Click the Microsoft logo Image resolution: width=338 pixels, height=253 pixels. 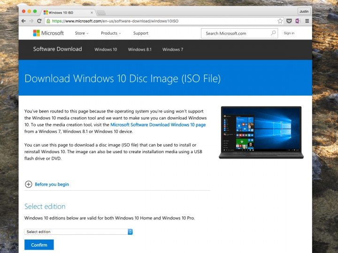tap(48, 33)
